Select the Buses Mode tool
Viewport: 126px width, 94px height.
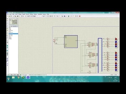tap(7, 27)
